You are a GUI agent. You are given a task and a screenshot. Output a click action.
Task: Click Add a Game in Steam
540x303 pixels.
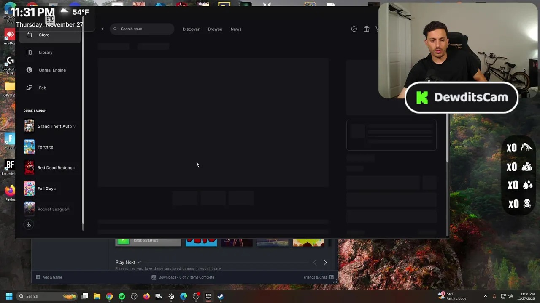tap(49, 277)
